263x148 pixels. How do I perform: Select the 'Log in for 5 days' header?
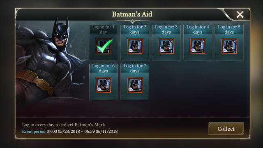[x=229, y=30]
